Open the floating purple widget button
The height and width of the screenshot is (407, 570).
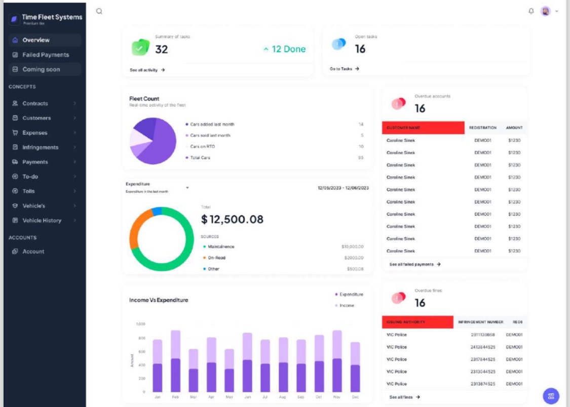pyautogui.click(x=551, y=396)
